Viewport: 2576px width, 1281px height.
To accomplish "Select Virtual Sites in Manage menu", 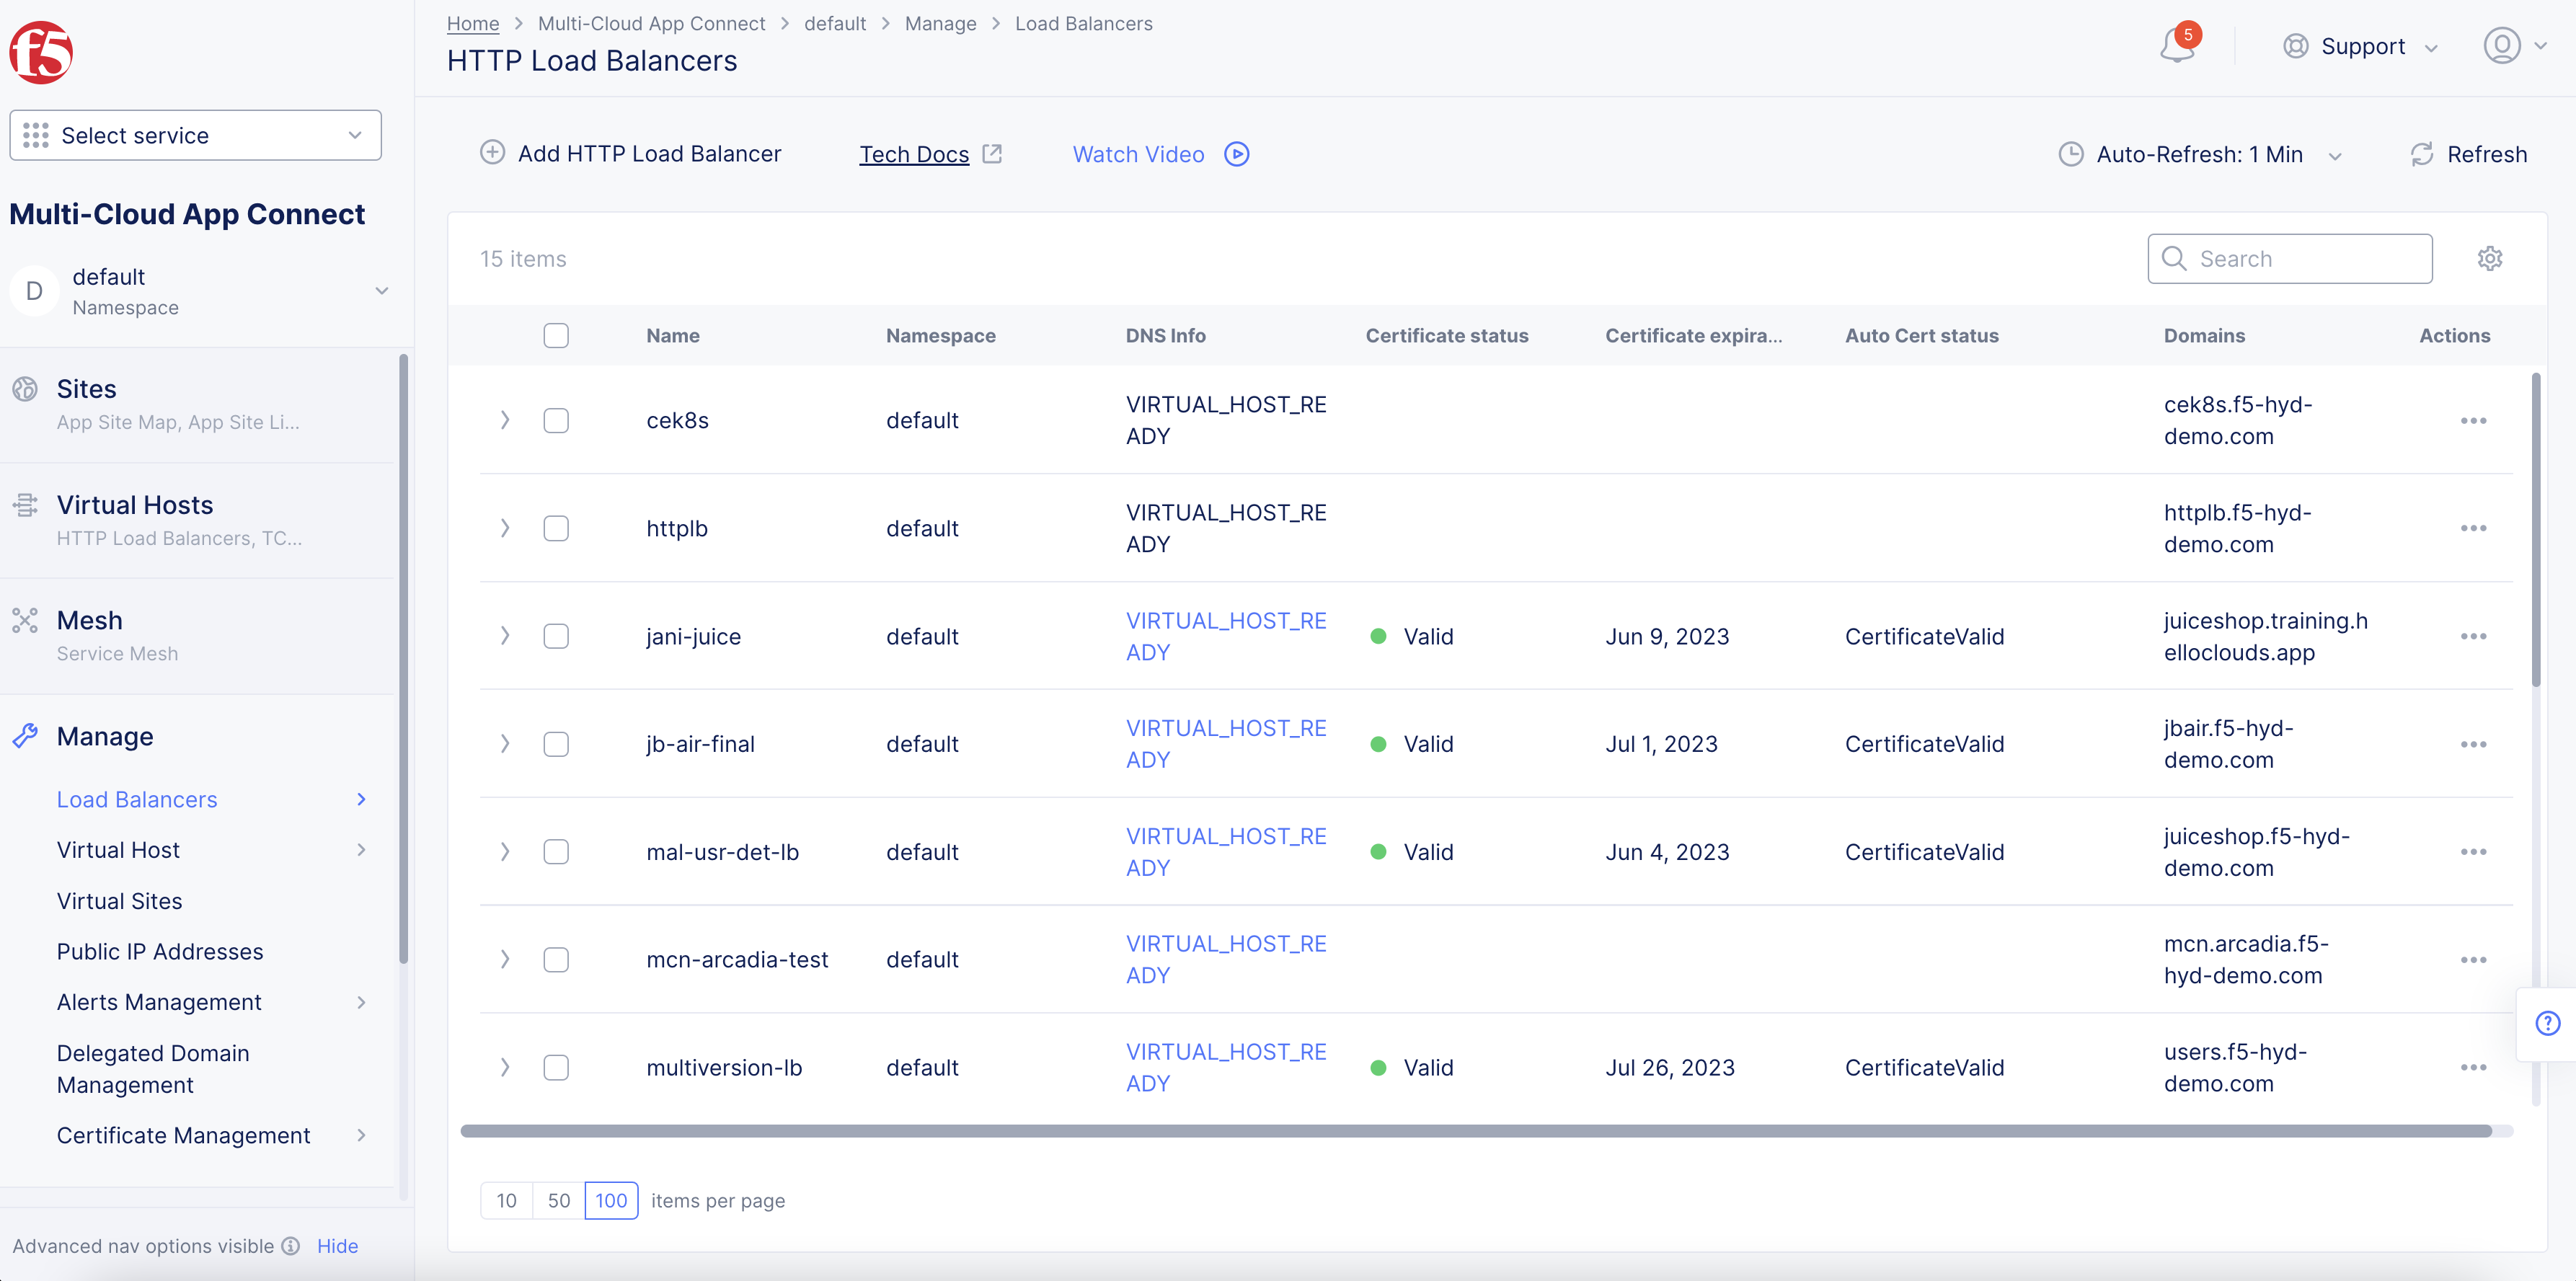I will (120, 901).
